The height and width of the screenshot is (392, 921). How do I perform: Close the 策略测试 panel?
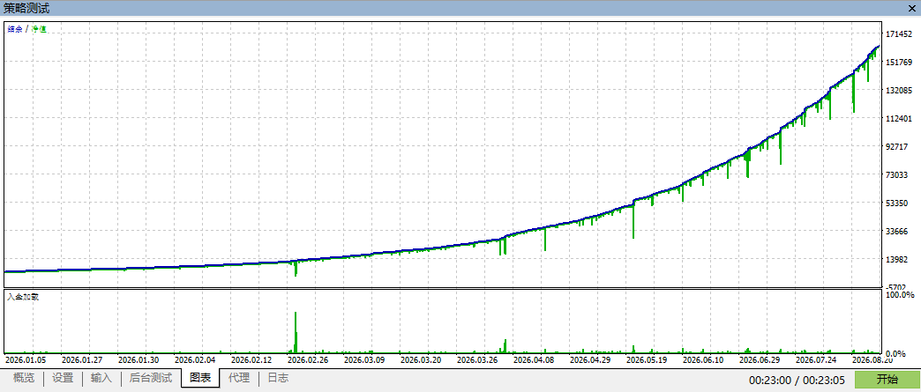point(911,8)
